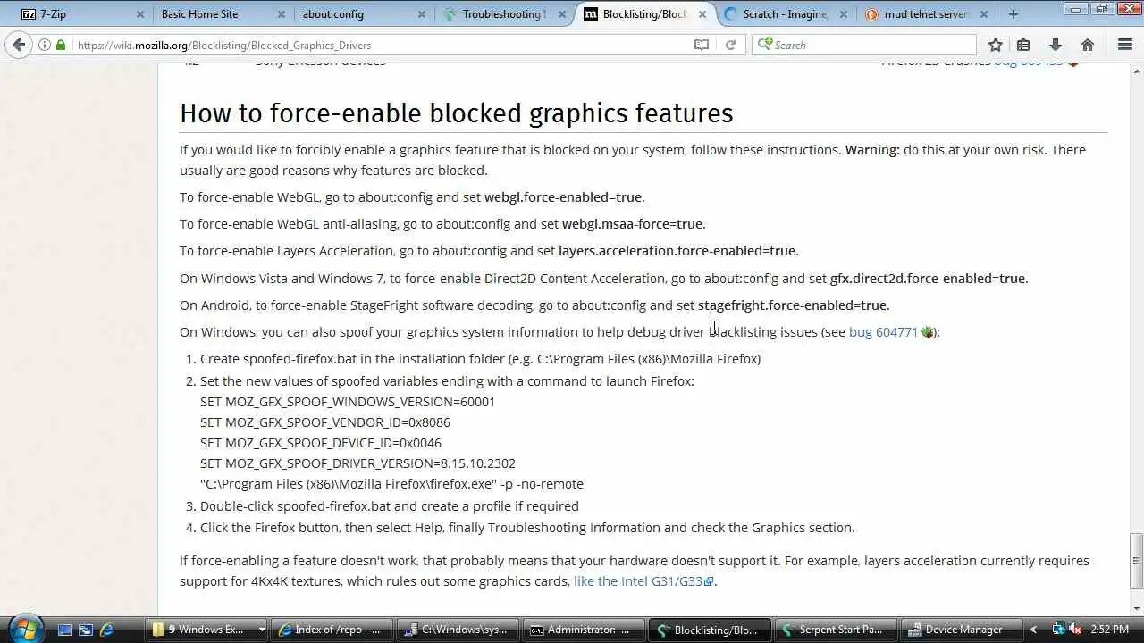Click the Windows Start orb
Viewport: 1144px width, 643px height.
(x=25, y=629)
